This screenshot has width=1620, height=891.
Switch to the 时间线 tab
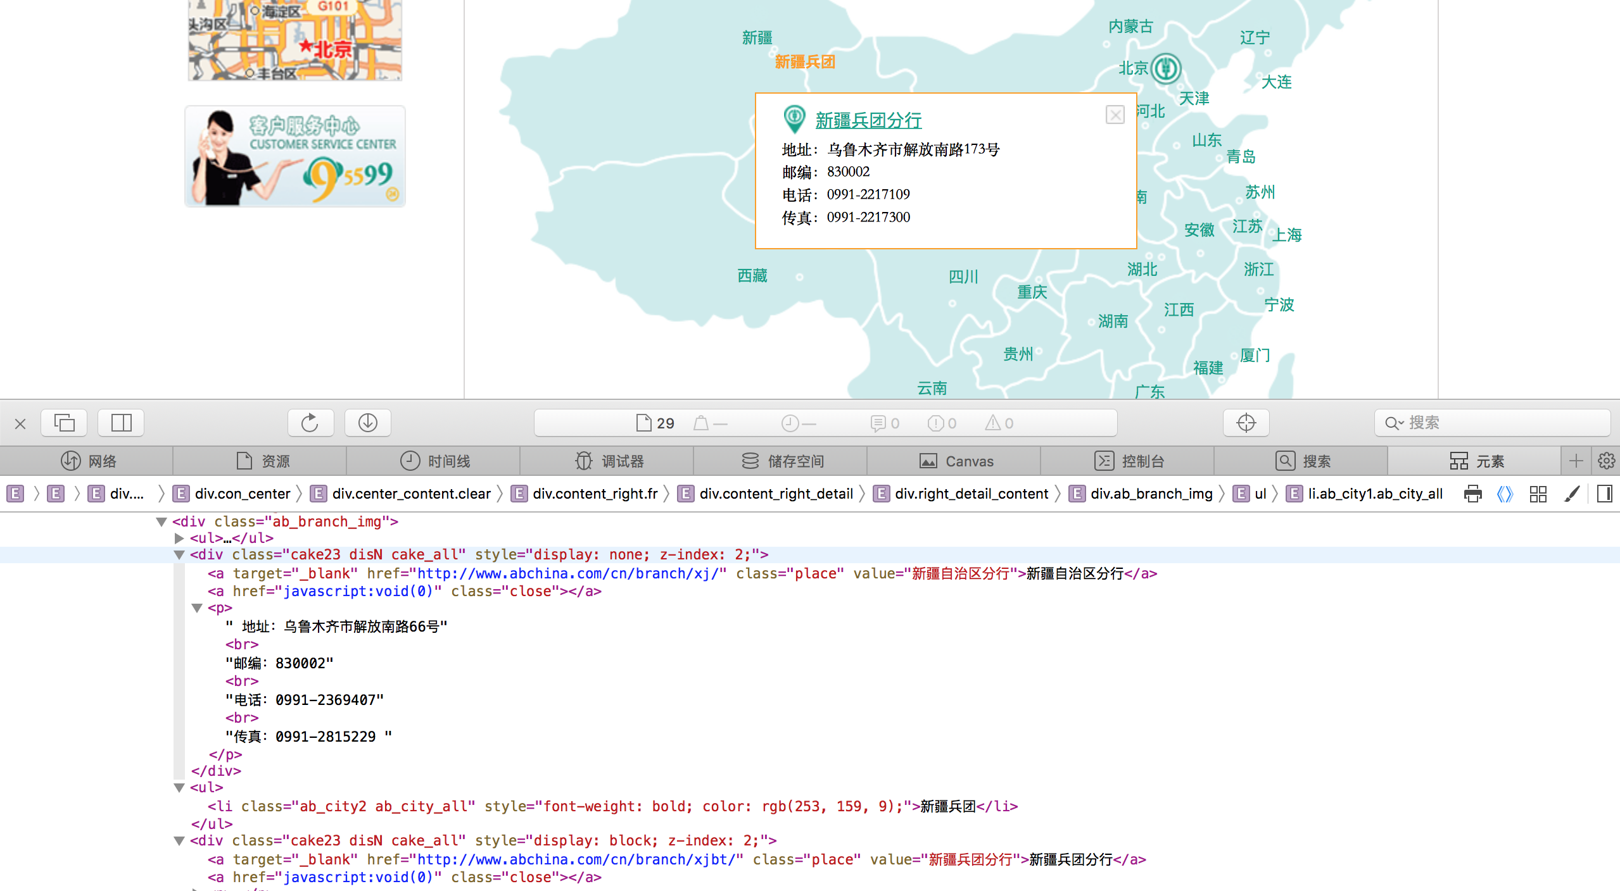(x=434, y=461)
